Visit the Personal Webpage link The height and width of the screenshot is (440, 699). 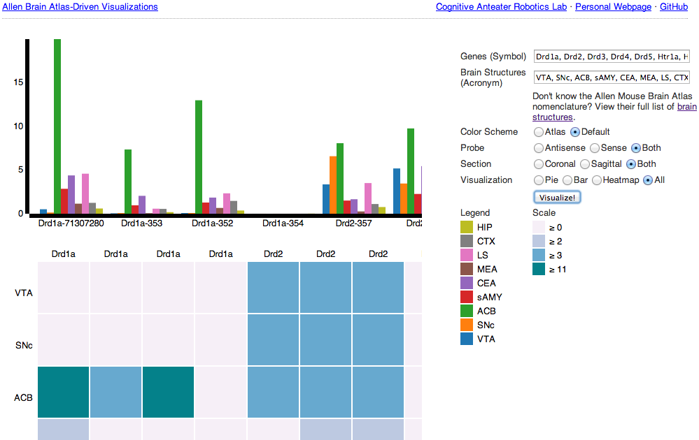coord(613,7)
